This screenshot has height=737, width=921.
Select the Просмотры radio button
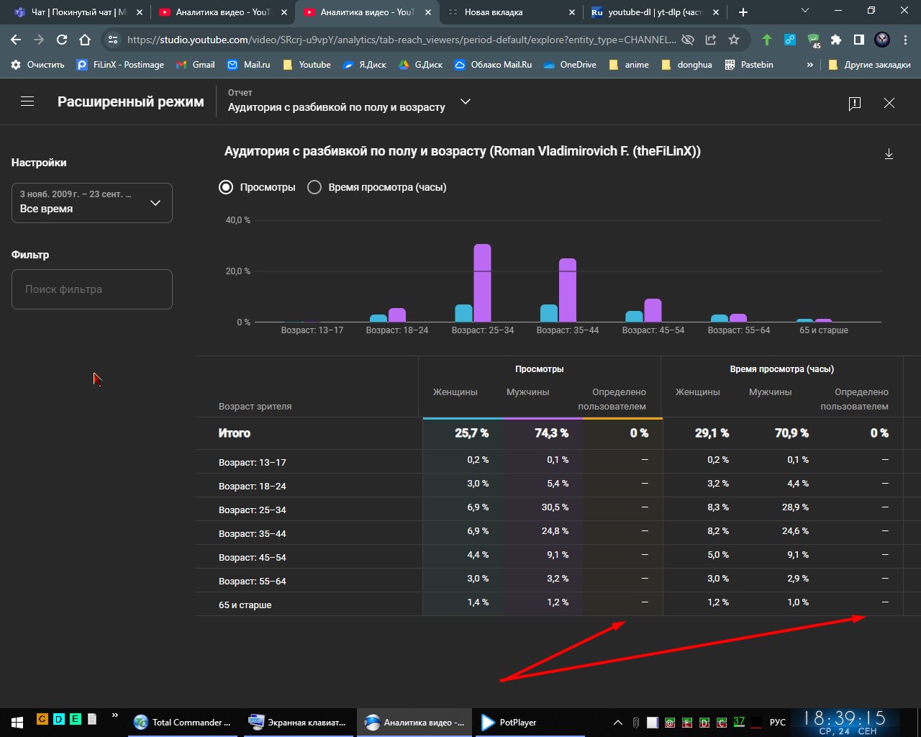tap(226, 187)
